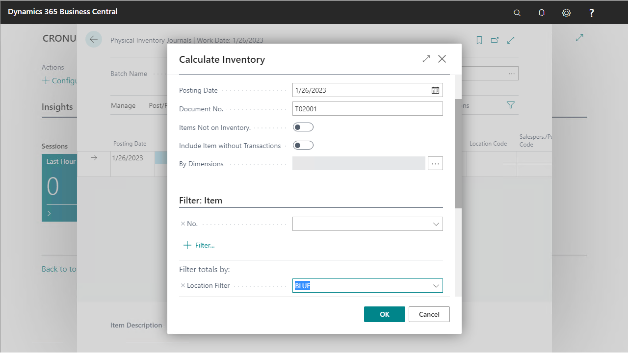Confirm with the OK button
Viewport: 628px width, 353px height.
click(385, 314)
